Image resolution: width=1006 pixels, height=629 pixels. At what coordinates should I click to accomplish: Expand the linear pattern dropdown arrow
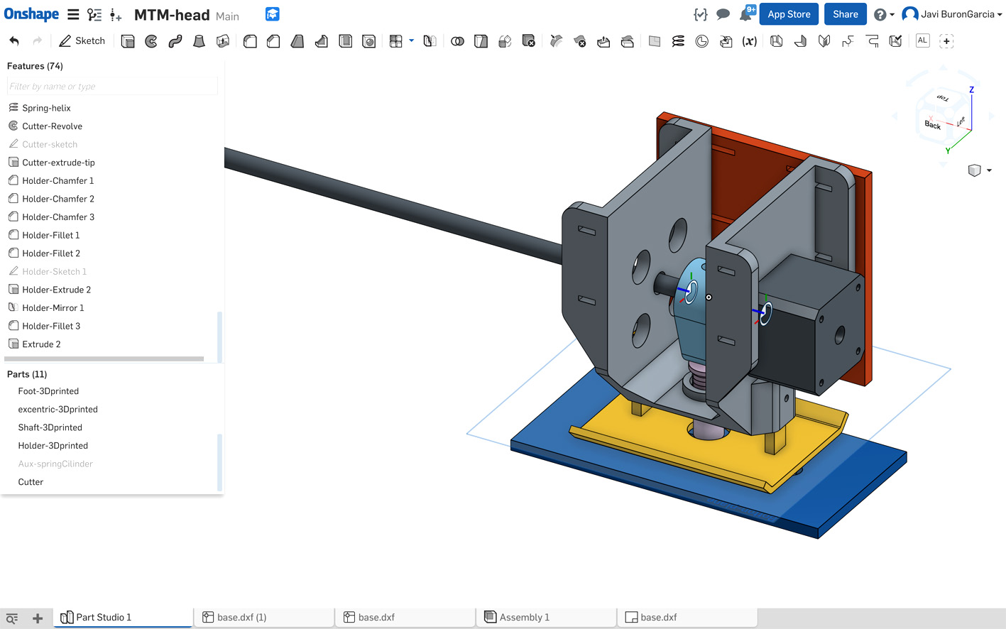411,41
